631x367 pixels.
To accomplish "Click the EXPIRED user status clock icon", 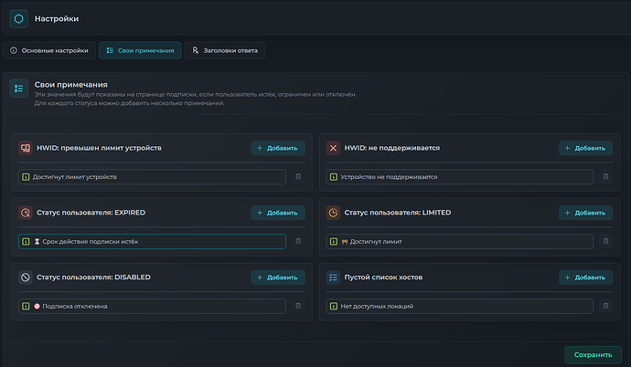I will (x=26, y=213).
